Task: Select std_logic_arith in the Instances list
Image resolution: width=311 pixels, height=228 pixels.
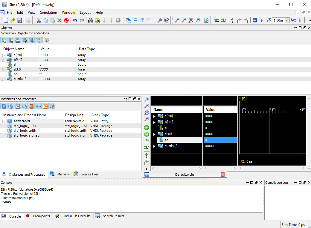Action: coord(25,131)
